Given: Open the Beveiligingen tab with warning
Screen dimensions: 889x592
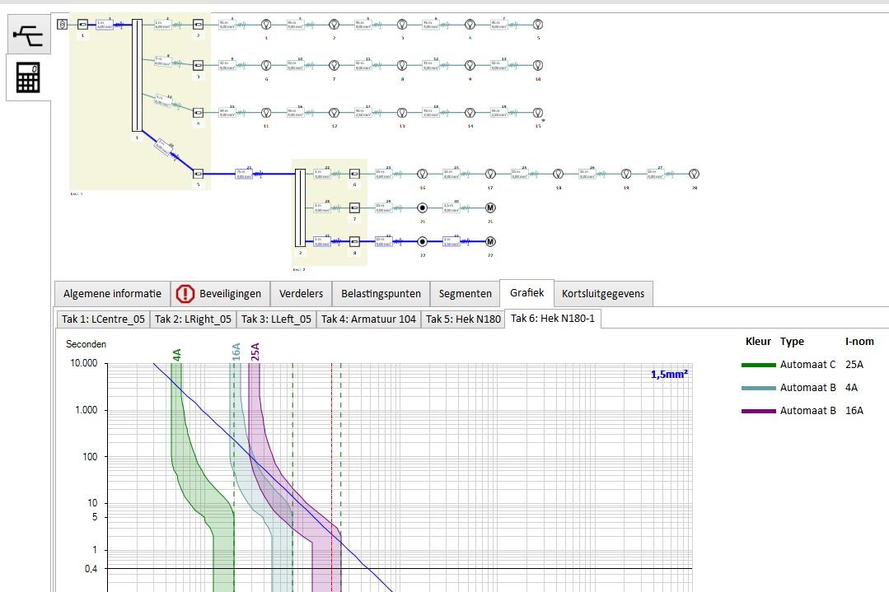Looking at the screenshot, I should (218, 294).
